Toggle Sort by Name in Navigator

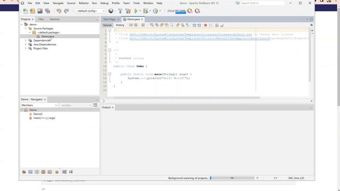(64, 172)
